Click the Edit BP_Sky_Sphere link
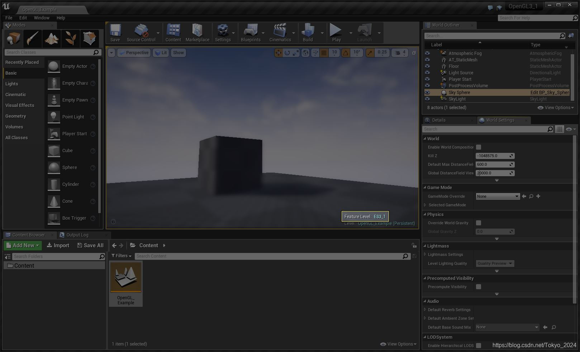The image size is (580, 352). point(550,92)
